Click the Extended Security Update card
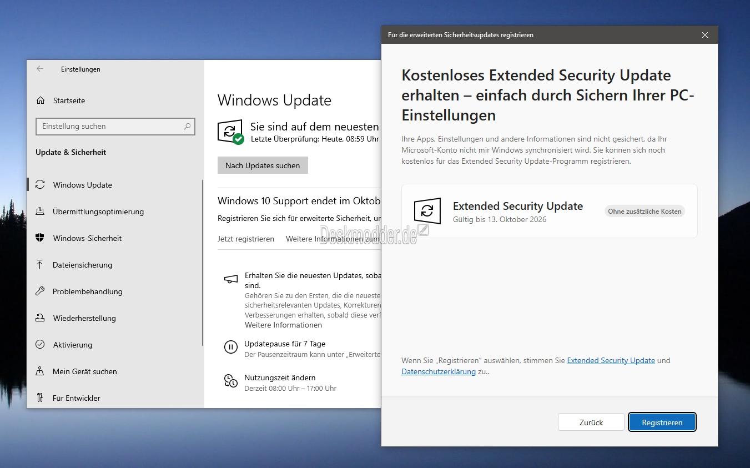 click(549, 211)
